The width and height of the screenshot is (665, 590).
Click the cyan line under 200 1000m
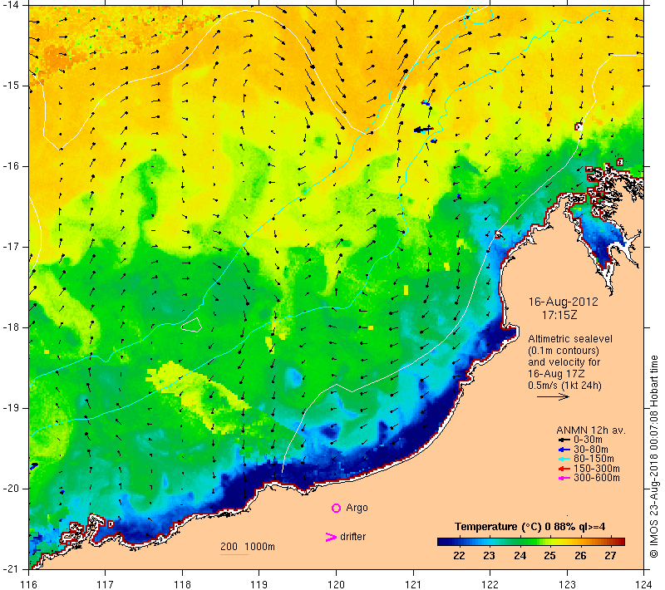pyautogui.click(x=234, y=554)
